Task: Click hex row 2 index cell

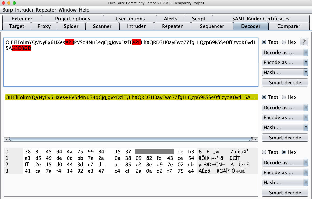Action: point(14,164)
